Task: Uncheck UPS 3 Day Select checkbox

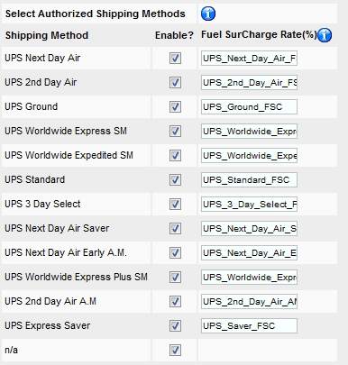Action: tap(175, 204)
